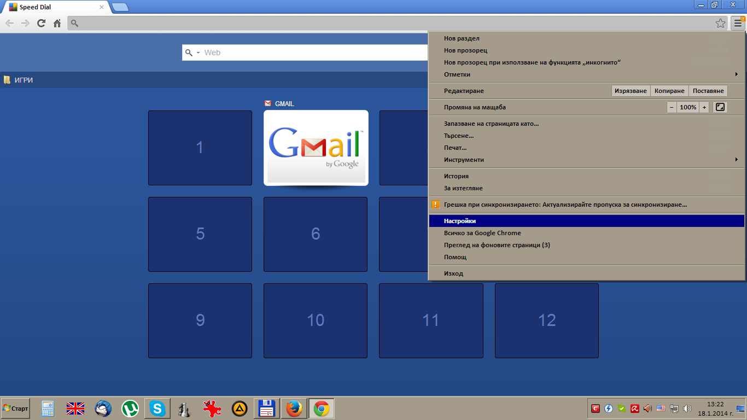This screenshot has width=747, height=420.
Task: Open new incognito window menu entry
Action: click(586, 62)
